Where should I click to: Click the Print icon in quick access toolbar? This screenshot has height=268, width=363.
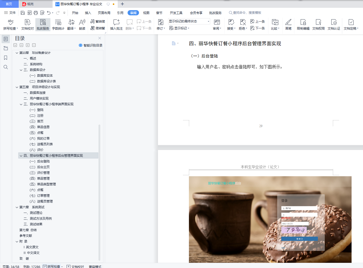[36, 13]
